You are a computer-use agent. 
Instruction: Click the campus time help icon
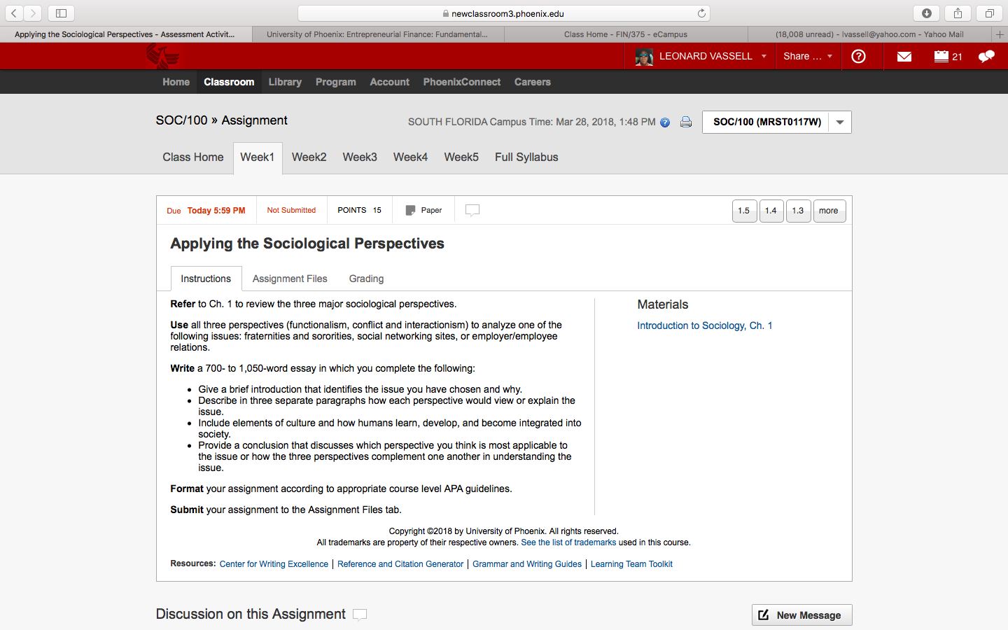[665, 122]
